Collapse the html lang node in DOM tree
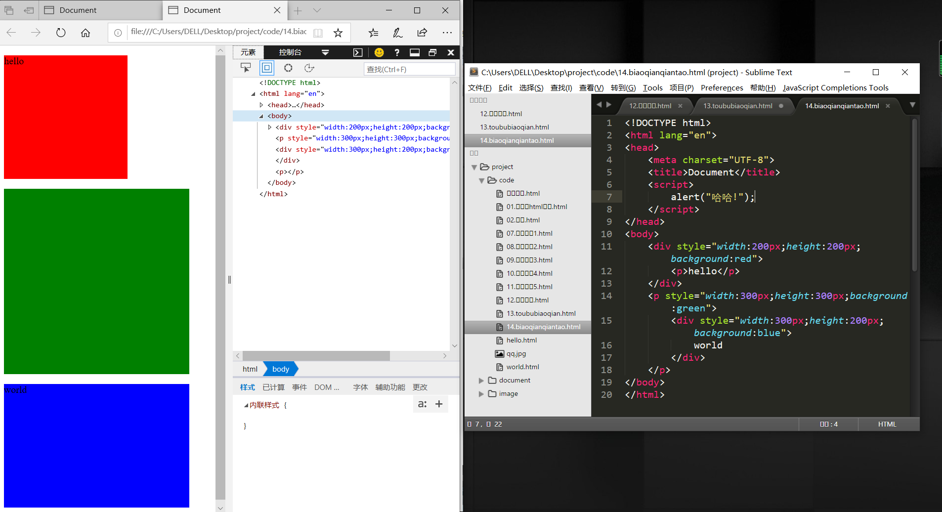This screenshot has height=512, width=942. point(254,94)
